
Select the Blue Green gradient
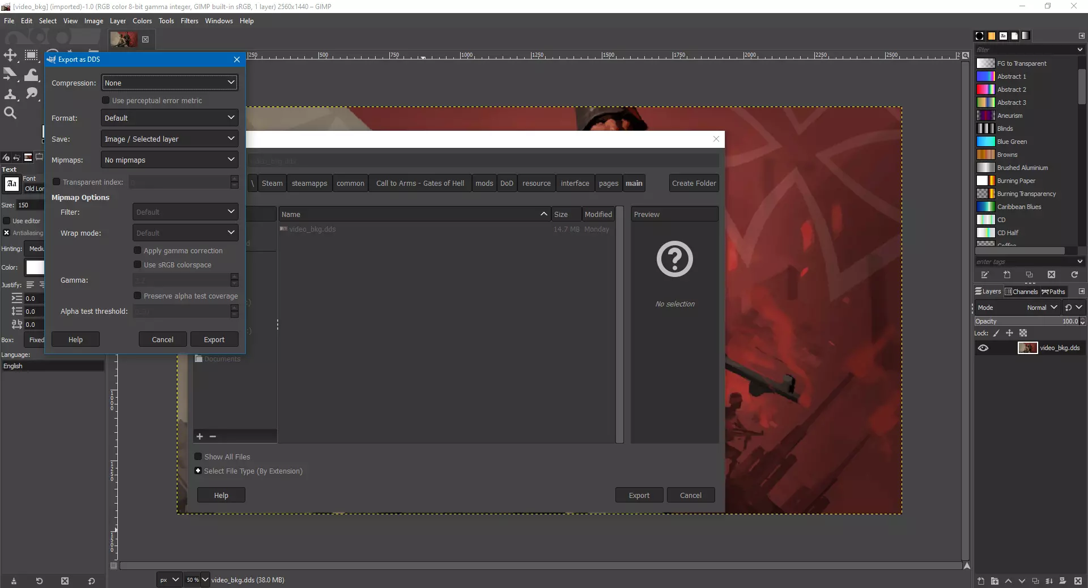pyautogui.click(x=1026, y=142)
